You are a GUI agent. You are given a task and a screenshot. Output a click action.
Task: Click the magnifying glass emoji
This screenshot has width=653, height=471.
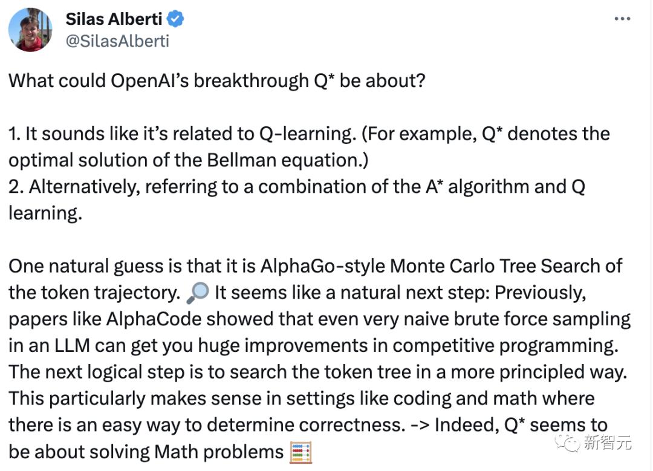tap(199, 293)
